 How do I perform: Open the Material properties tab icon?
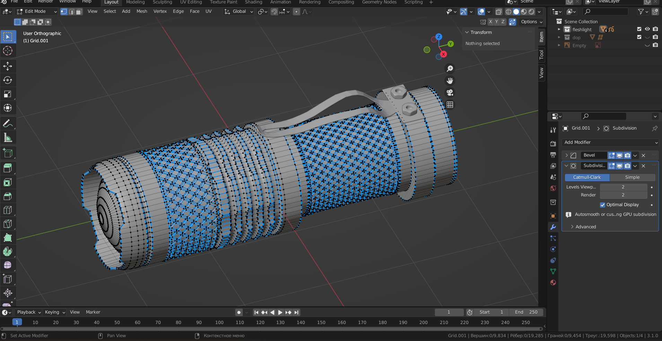point(553,282)
